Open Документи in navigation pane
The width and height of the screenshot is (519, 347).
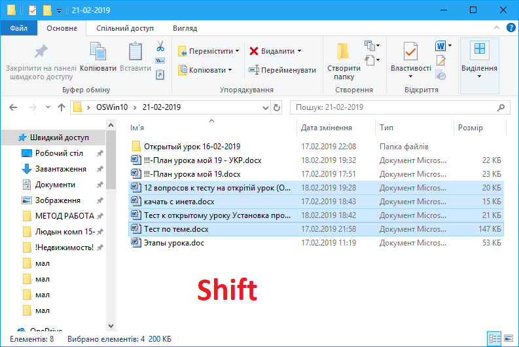(x=55, y=185)
